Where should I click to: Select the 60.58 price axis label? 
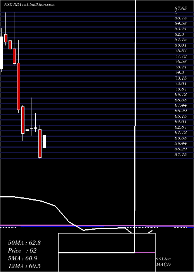181,138
